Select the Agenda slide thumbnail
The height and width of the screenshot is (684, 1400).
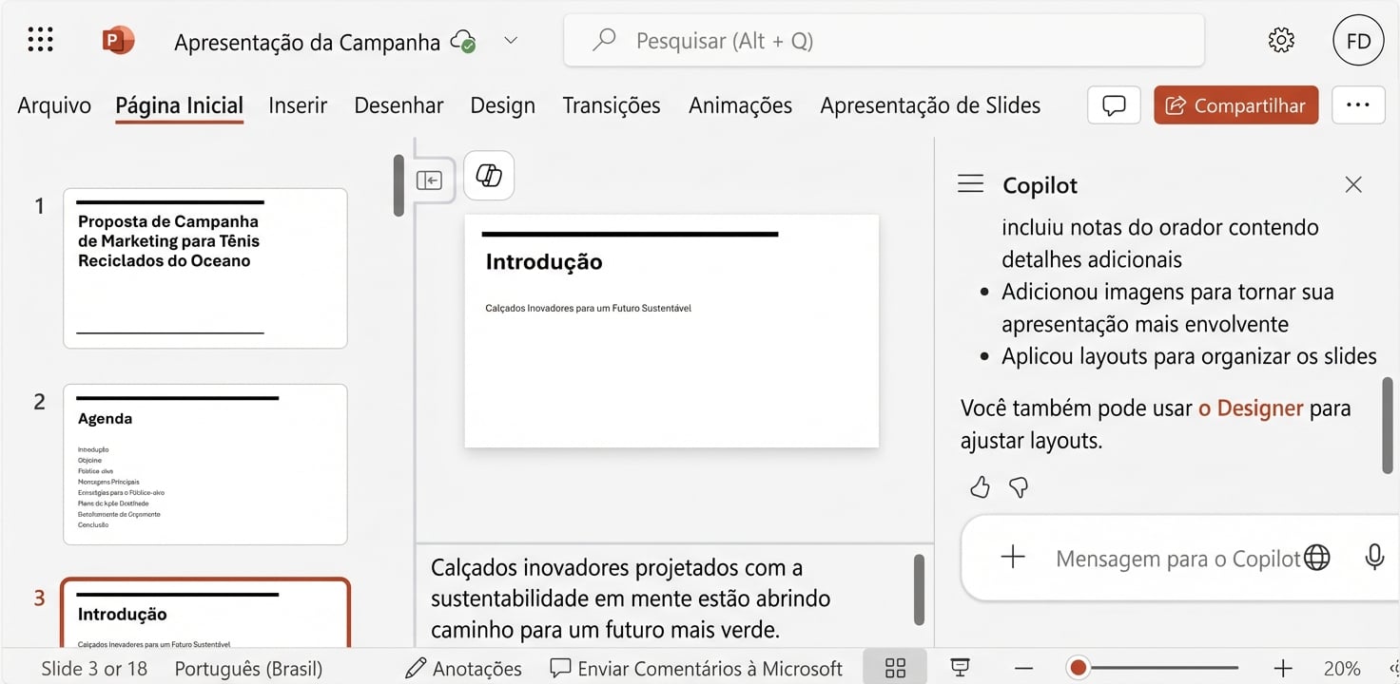[x=204, y=464]
